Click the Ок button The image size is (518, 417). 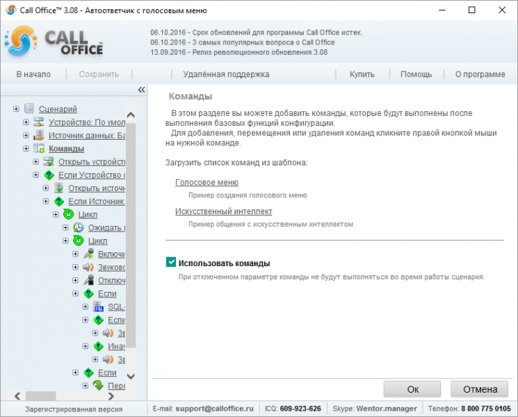(x=412, y=389)
